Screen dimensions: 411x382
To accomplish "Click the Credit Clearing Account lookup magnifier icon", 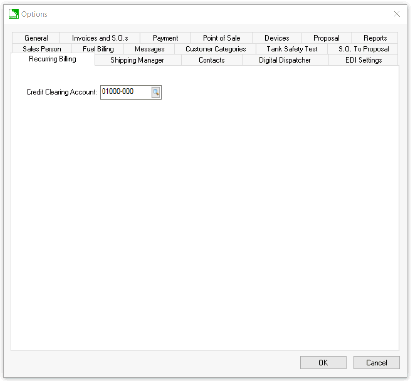I will click(x=156, y=92).
